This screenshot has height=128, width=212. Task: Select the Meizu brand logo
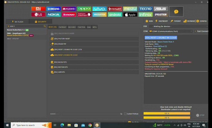[130, 9]
